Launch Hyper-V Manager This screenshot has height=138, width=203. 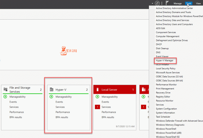tap(165, 61)
